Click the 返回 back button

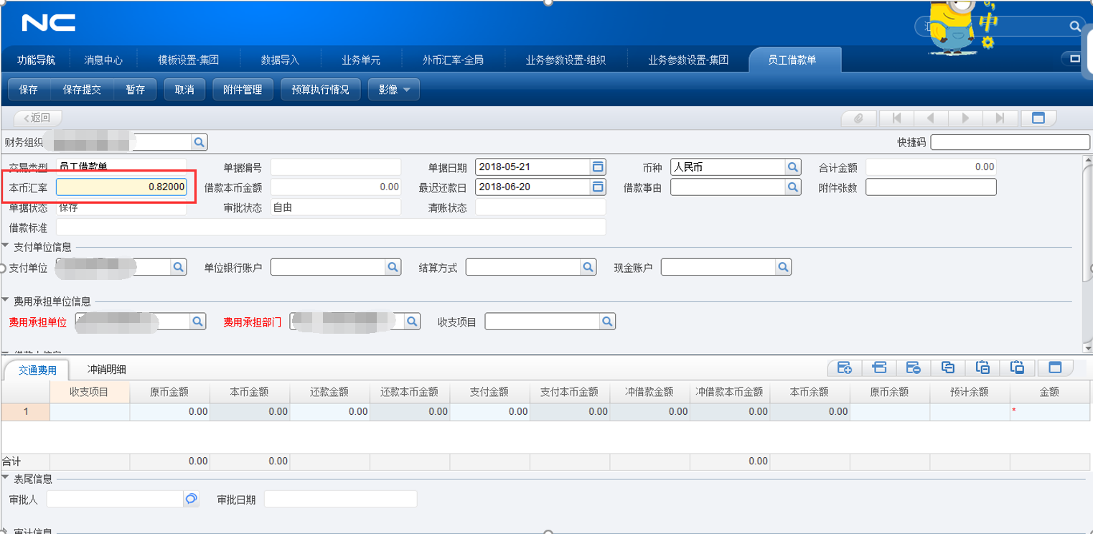click(x=38, y=118)
